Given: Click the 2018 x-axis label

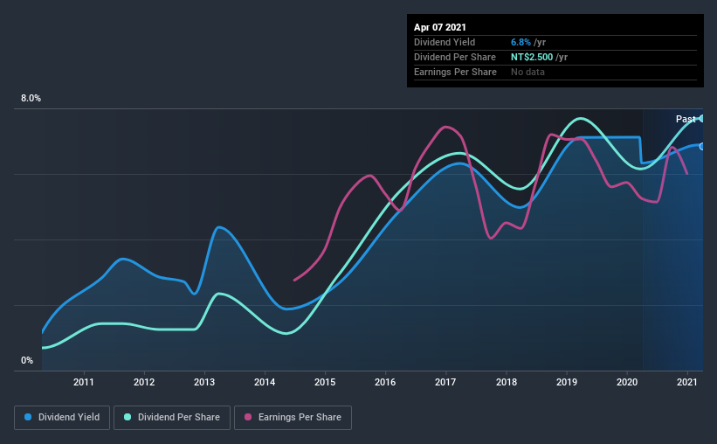Looking at the screenshot, I should [x=507, y=382].
